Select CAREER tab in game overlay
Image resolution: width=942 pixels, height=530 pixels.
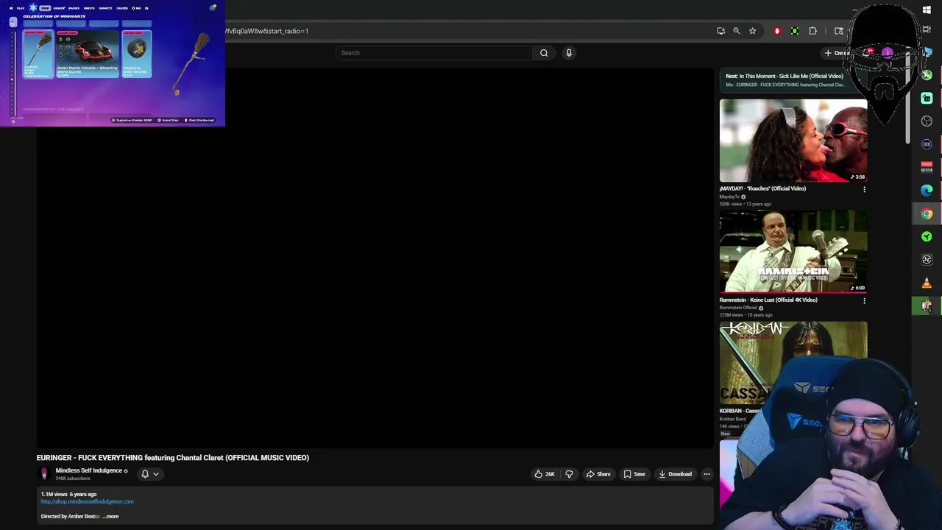coord(121,8)
